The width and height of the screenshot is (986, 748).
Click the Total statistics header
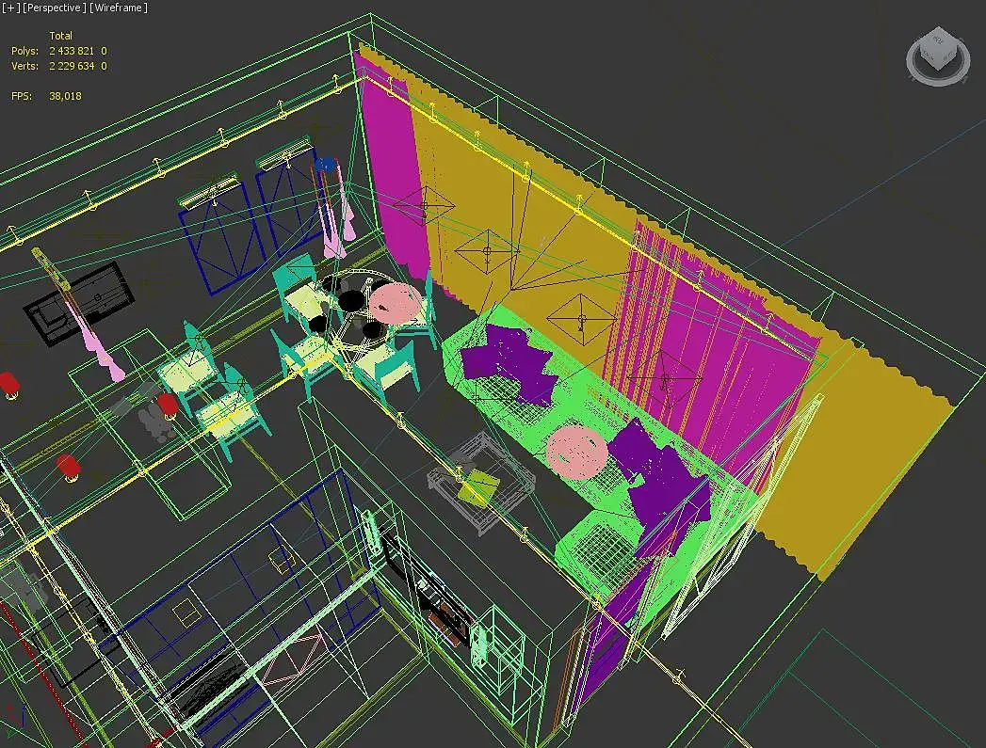[60, 36]
